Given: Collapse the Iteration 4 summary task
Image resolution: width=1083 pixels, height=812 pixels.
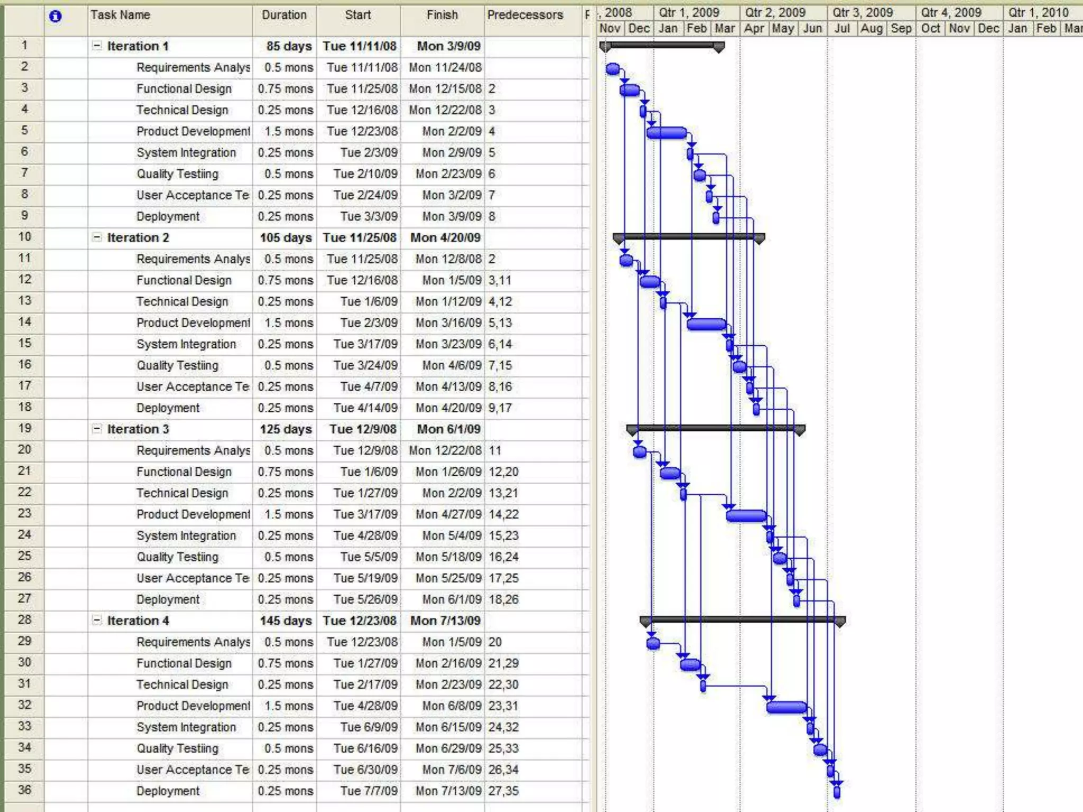Looking at the screenshot, I should (97, 620).
